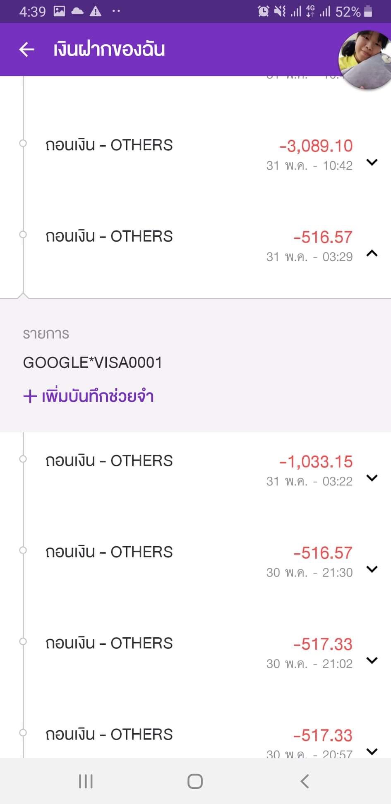Tap the battery icon in status bar

[x=368, y=12]
